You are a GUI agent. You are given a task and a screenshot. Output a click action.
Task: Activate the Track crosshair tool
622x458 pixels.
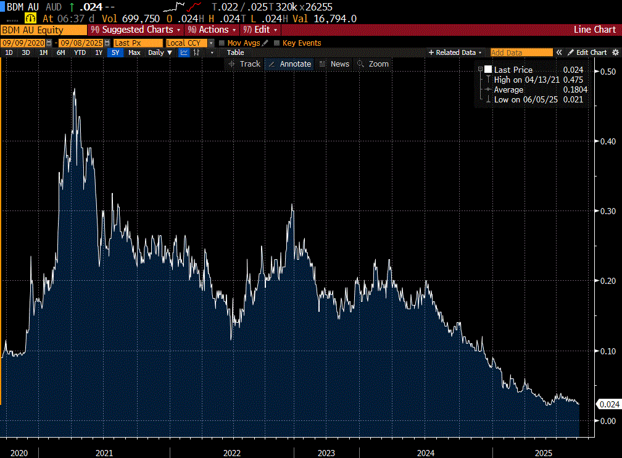click(244, 64)
